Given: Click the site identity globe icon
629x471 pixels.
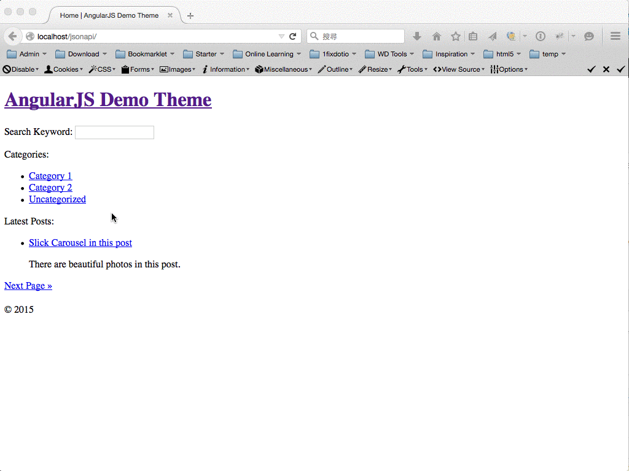Looking at the screenshot, I should tap(29, 36).
